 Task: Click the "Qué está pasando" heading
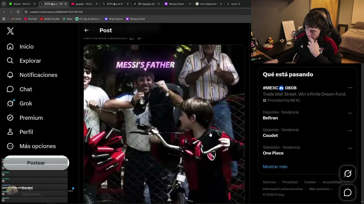(x=288, y=75)
